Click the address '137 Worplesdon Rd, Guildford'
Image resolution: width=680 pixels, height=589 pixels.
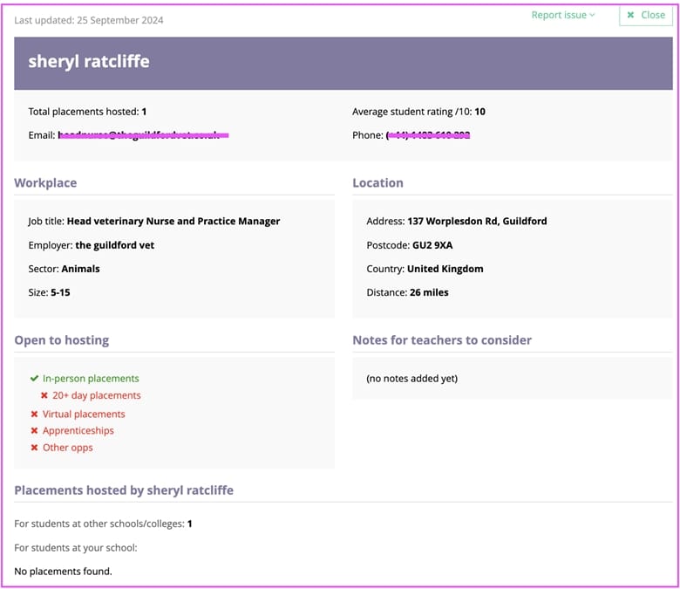tap(477, 222)
